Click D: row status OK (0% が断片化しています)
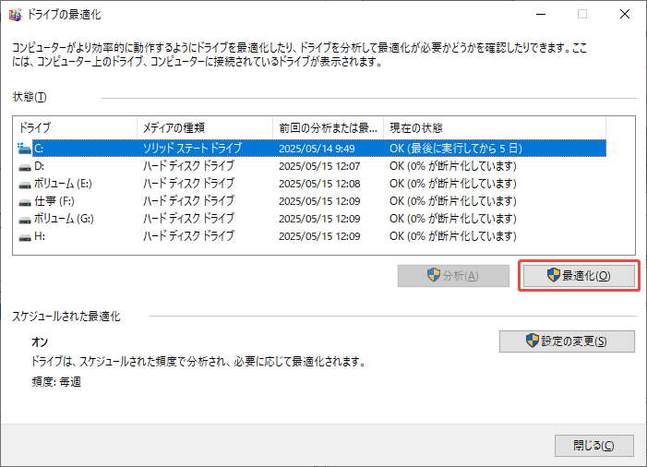The height and width of the screenshot is (467, 647). [453, 166]
